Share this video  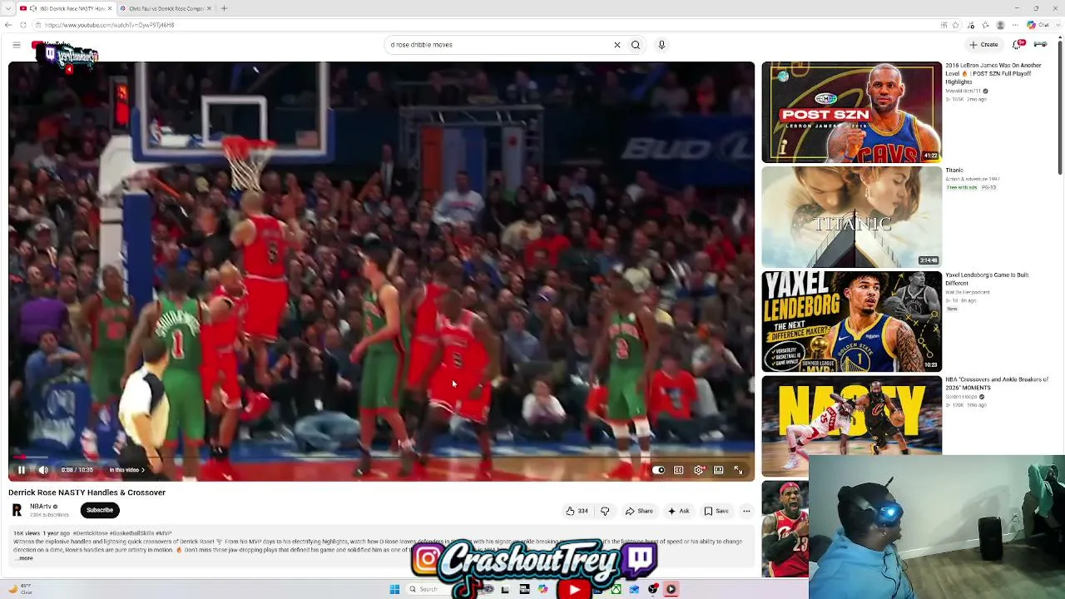point(639,511)
